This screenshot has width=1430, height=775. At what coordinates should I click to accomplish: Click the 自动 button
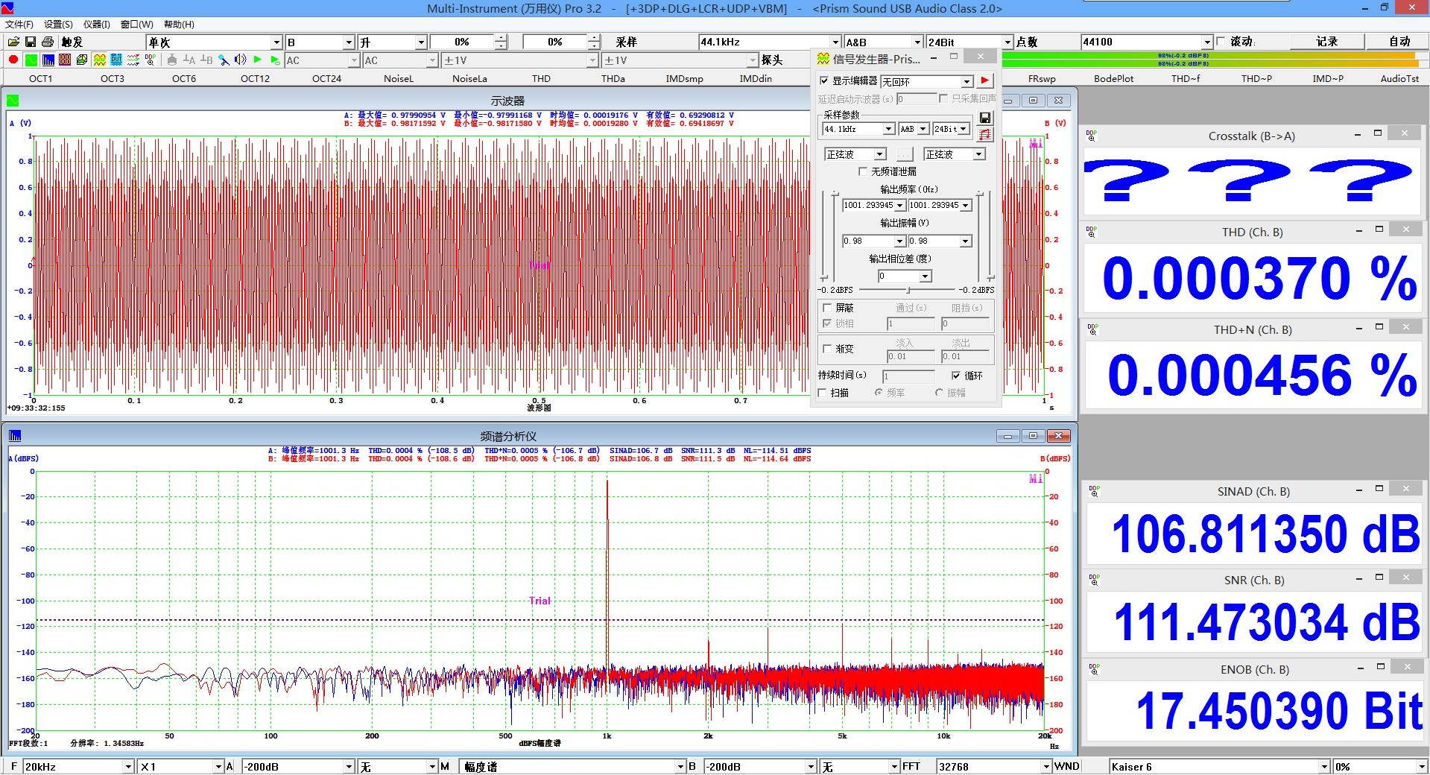1399,42
